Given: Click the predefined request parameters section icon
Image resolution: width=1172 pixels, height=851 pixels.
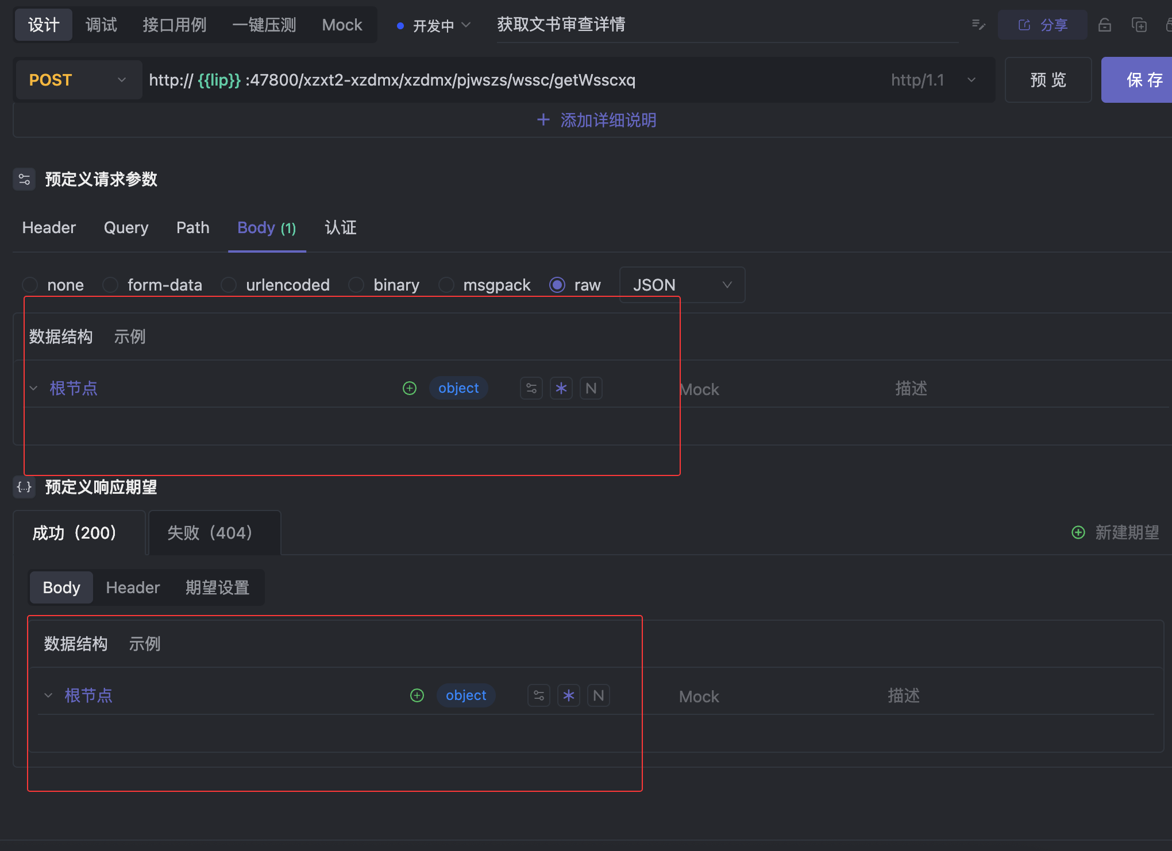Looking at the screenshot, I should click(x=24, y=179).
